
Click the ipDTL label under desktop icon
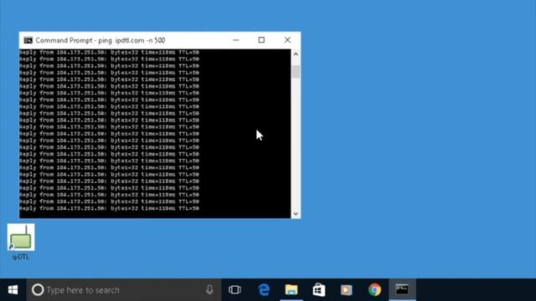point(20,257)
